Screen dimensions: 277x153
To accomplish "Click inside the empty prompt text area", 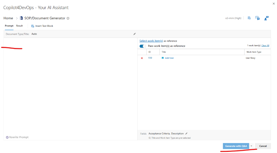I will [x=70, y=86].
